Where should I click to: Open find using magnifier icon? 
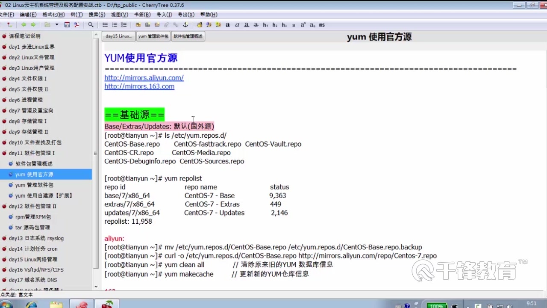(x=91, y=25)
